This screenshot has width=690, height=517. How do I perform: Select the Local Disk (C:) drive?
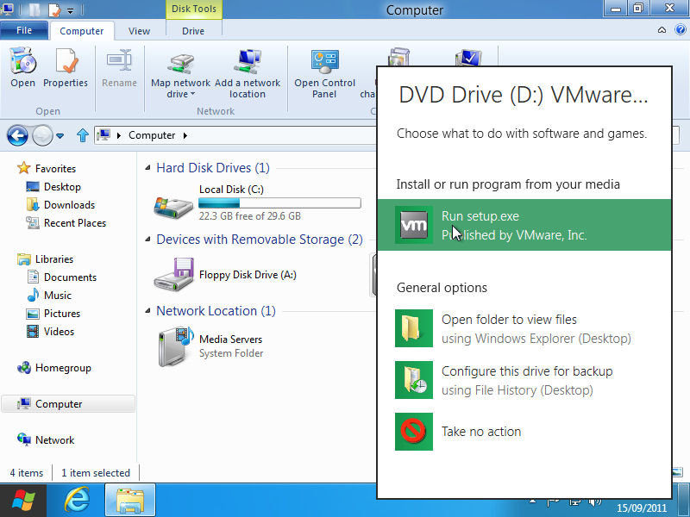pos(173,204)
